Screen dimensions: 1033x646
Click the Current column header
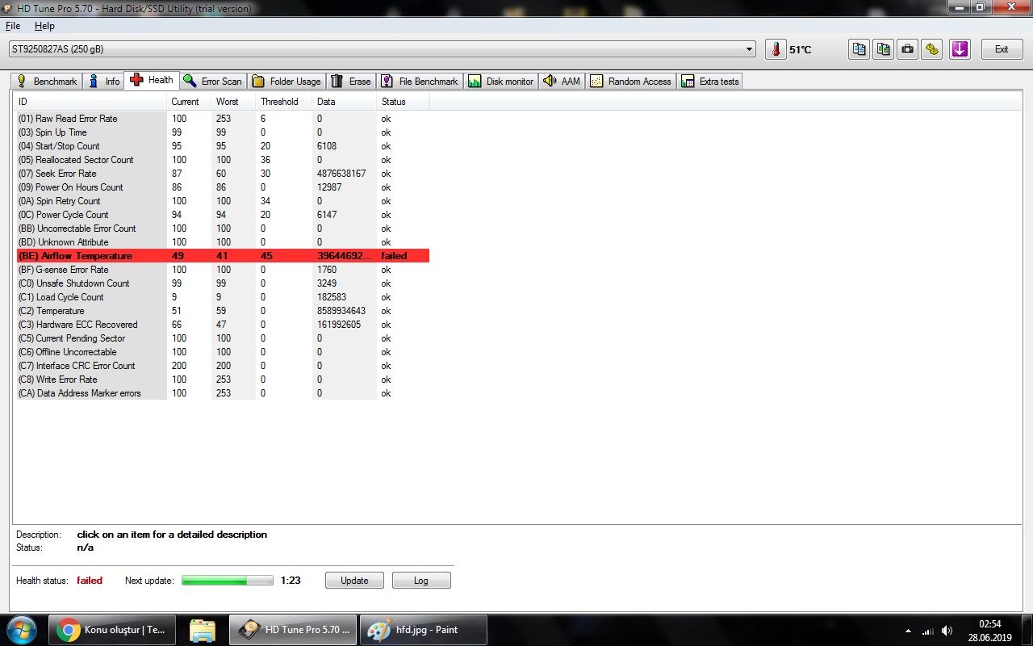pos(189,102)
